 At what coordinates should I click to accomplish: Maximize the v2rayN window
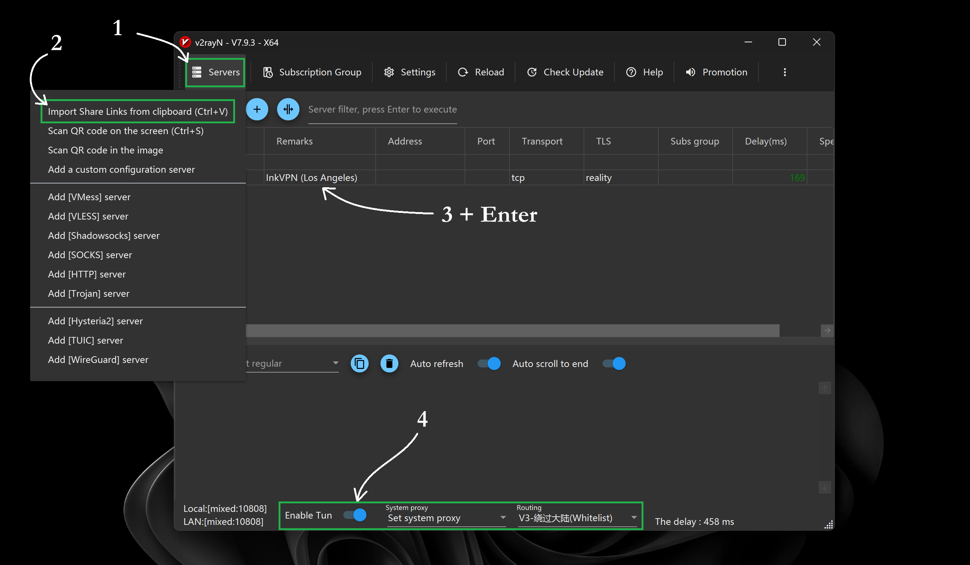(x=782, y=42)
